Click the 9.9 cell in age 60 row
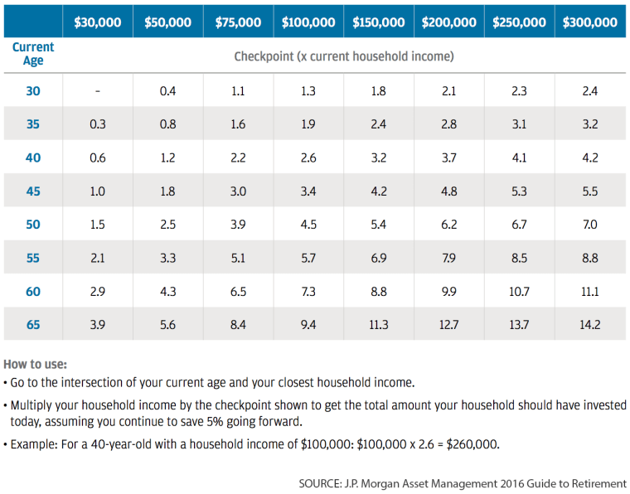Screen dimensions: 630x494 (449, 291)
